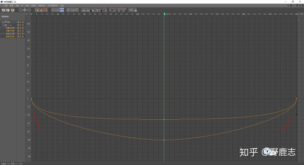This screenshot has height=165, width=304.
Task: Collapse second object with cube icon
Action: (x=3, y=25)
